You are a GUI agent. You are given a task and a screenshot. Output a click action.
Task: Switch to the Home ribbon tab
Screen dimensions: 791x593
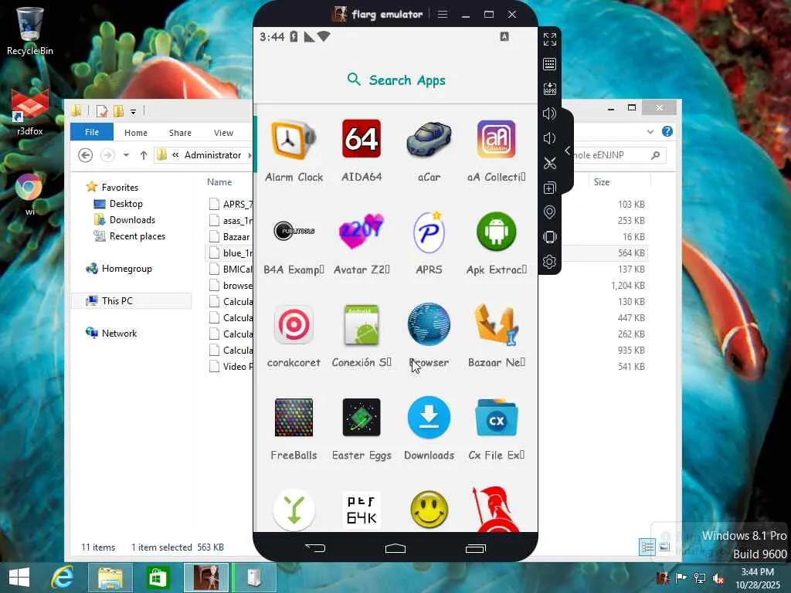tap(136, 133)
